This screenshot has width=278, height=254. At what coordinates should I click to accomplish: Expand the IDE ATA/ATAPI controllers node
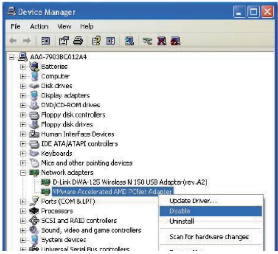pyautogui.click(x=22, y=144)
